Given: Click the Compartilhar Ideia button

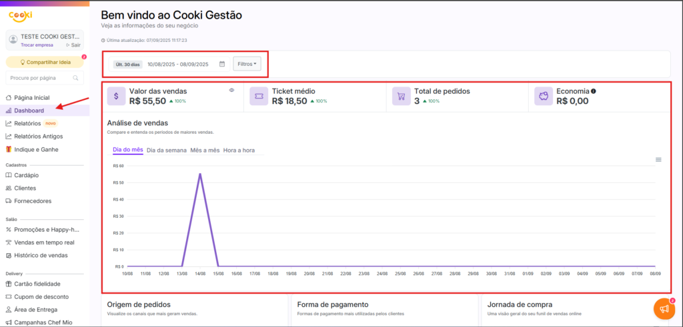Looking at the screenshot, I should click(x=45, y=62).
